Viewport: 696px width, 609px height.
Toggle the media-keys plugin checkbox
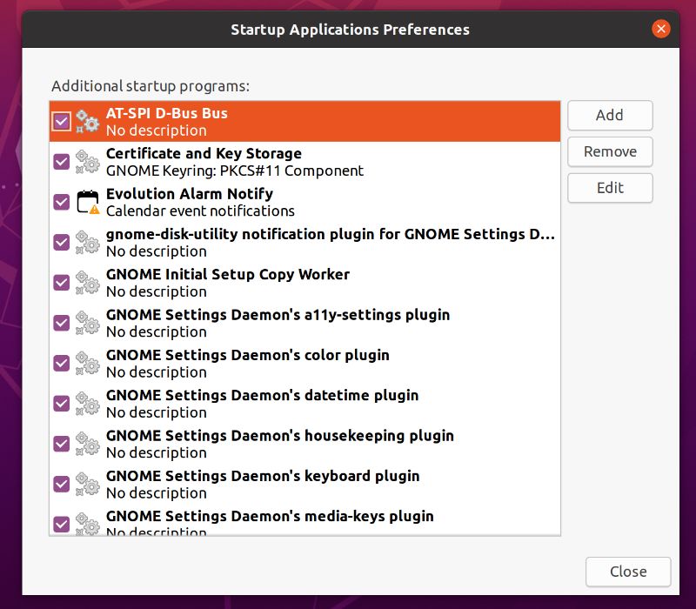point(61,525)
